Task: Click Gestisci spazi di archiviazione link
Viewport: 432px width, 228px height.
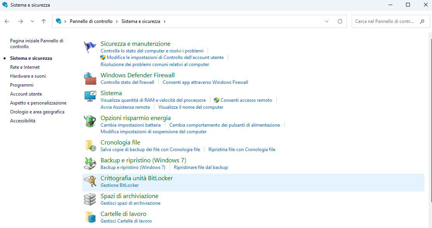Action: point(130,203)
